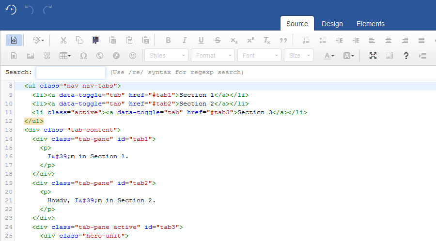Open the Size dropdown
This screenshot has width=436, height=241.
point(298,56)
